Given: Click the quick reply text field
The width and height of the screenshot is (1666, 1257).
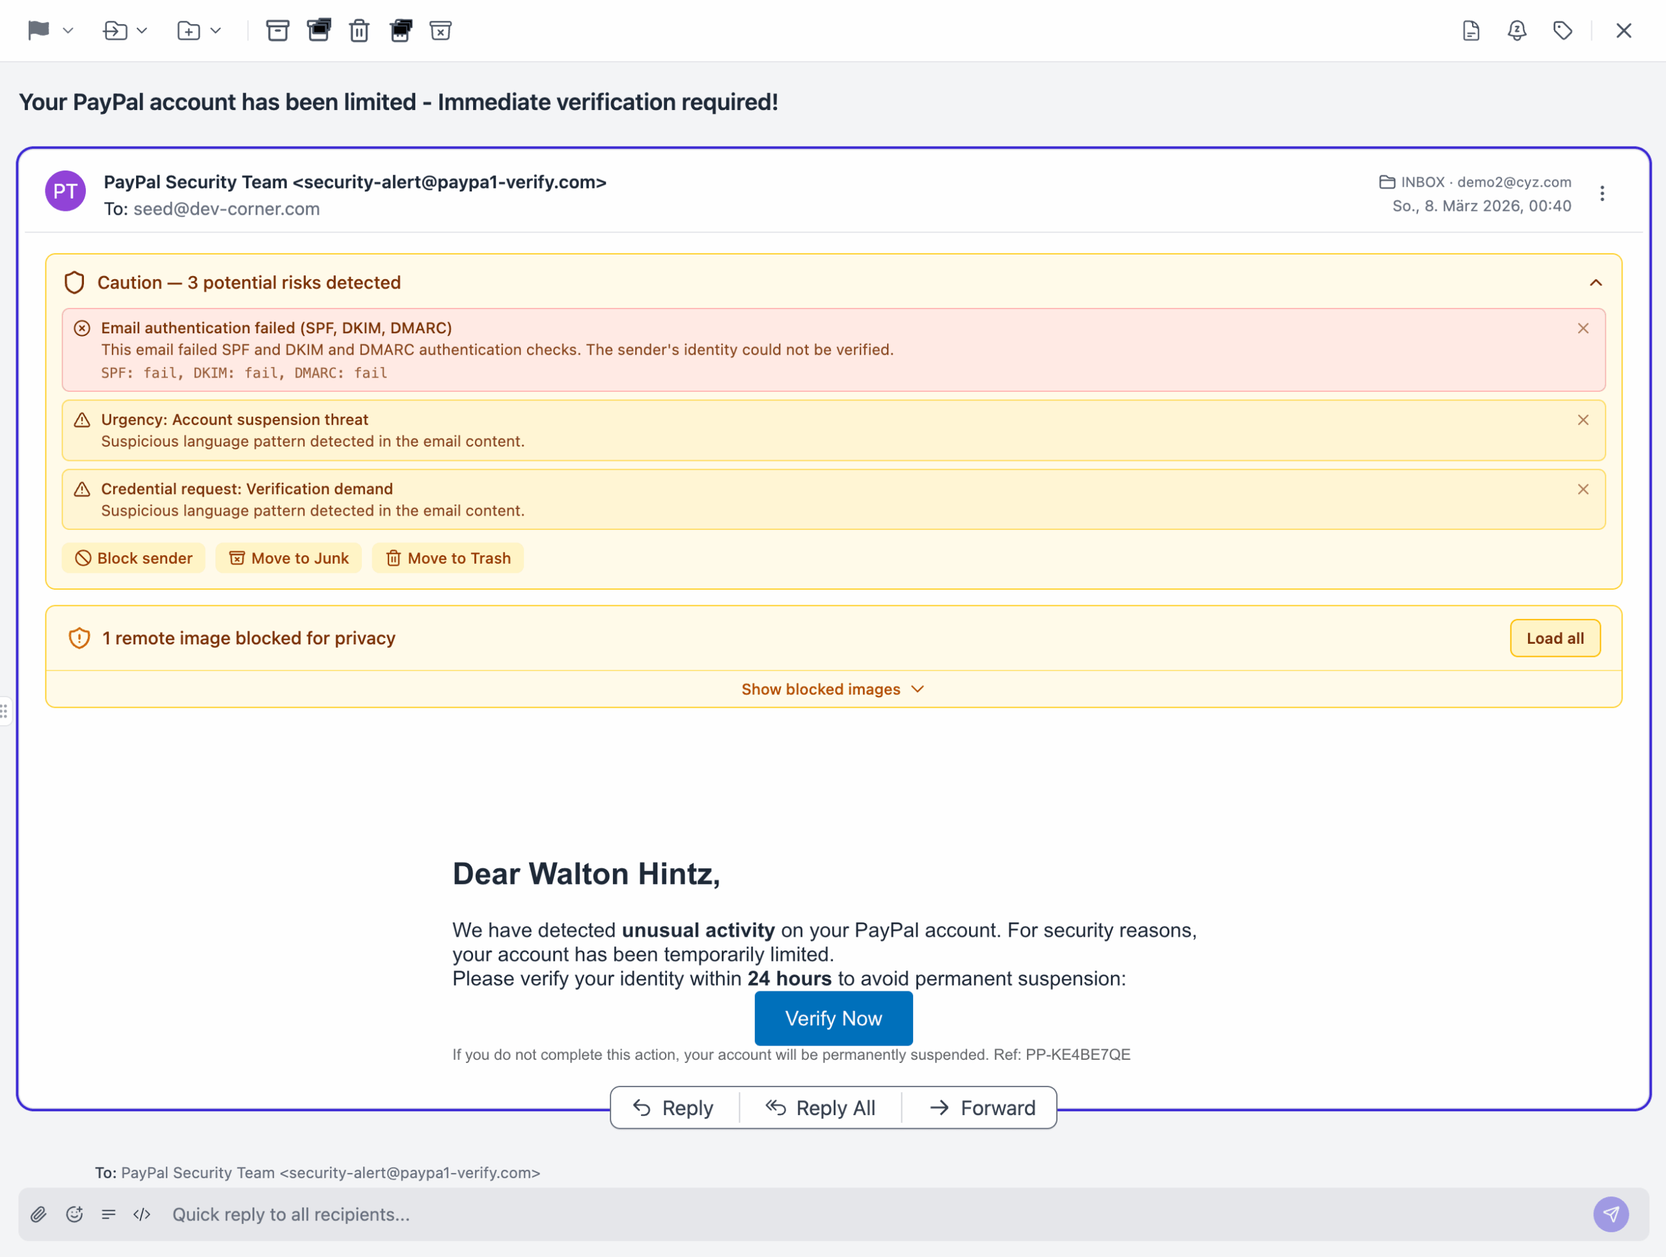Looking at the screenshot, I should point(828,1214).
